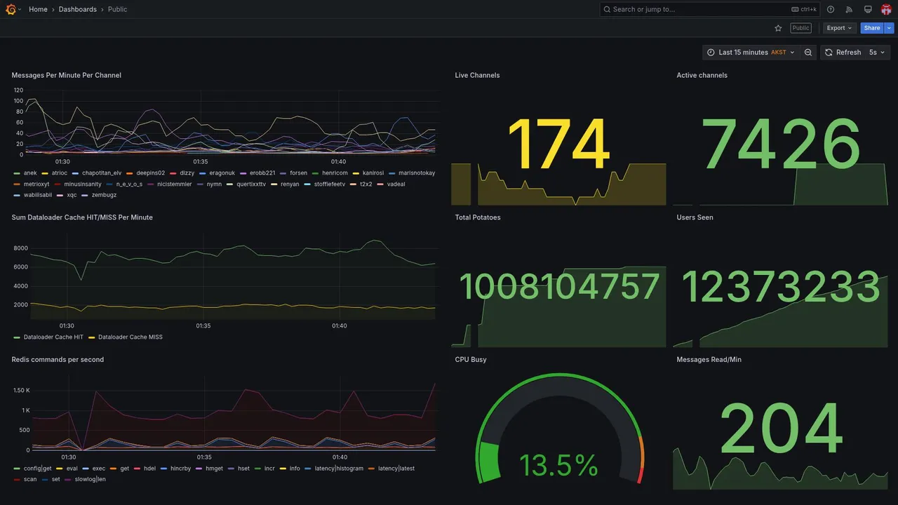Image resolution: width=898 pixels, height=505 pixels.
Task: Click forsen legend color swatch
Action: [x=283, y=173]
